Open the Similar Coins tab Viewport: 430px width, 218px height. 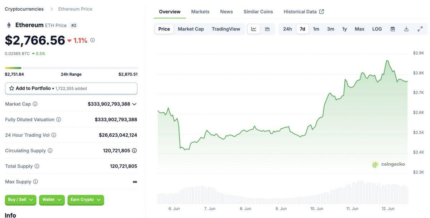pos(258,11)
